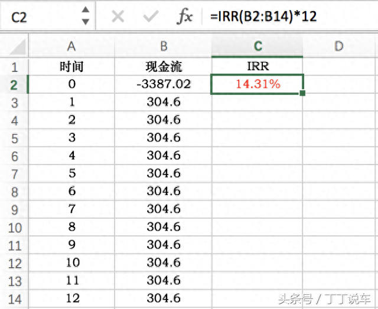Select row 3 header
The image size is (378, 309).
14,103
